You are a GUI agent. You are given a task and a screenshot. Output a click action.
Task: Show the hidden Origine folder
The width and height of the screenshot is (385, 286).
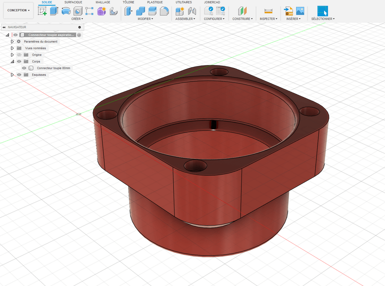pyautogui.click(x=19, y=55)
